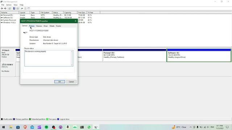The width and height of the screenshot is (232, 130).
Task: Click the Disk 0 label panel
Action: pos(8,55)
